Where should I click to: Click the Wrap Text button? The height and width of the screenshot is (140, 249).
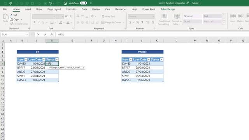point(108,16)
